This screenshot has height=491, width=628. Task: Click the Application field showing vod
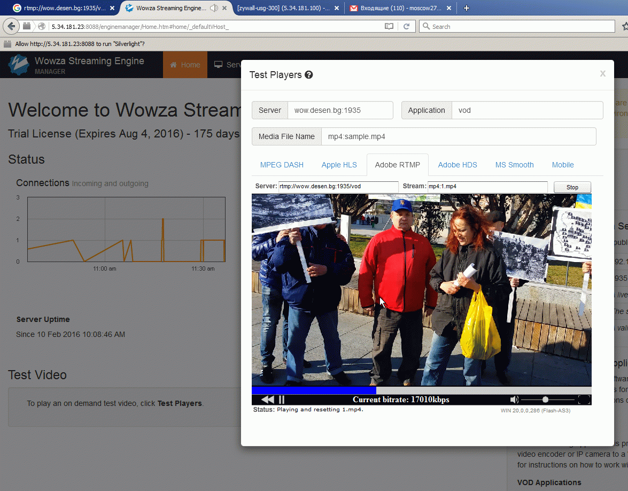527,110
